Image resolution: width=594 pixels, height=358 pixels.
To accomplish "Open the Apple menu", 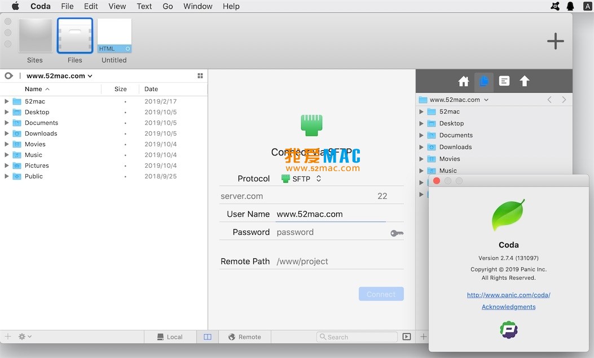I will pyautogui.click(x=16, y=6).
